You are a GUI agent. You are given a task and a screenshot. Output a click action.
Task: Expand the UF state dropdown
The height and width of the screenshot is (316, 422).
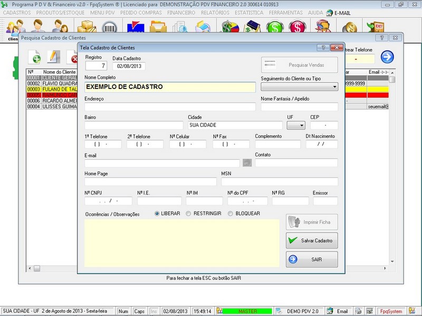[296, 125]
